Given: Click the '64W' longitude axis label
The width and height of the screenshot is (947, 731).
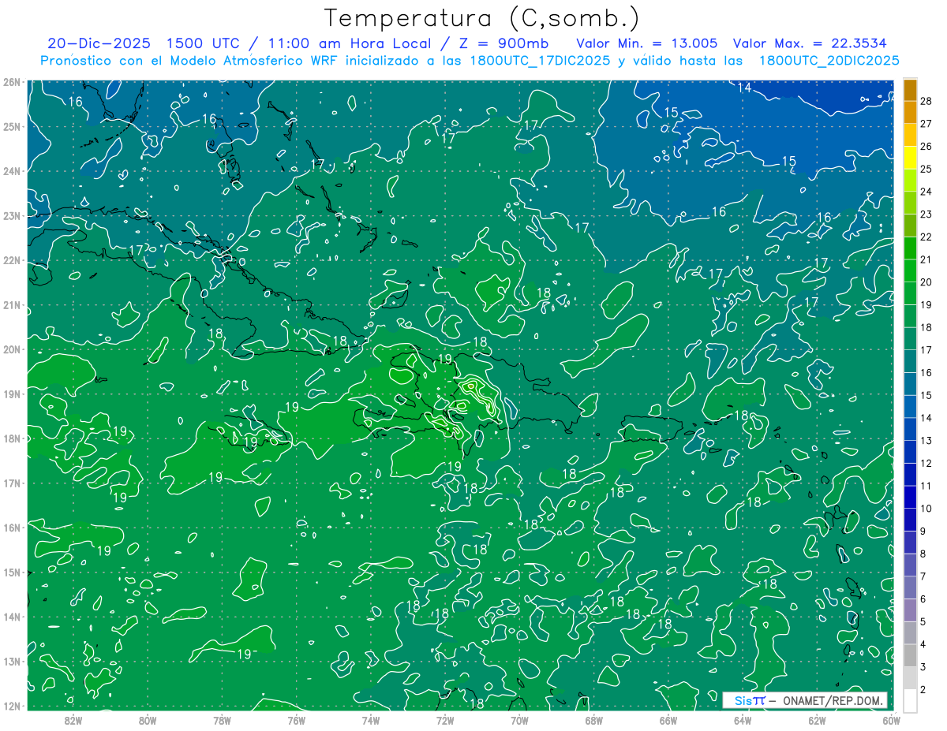Looking at the screenshot, I should click(x=742, y=720).
